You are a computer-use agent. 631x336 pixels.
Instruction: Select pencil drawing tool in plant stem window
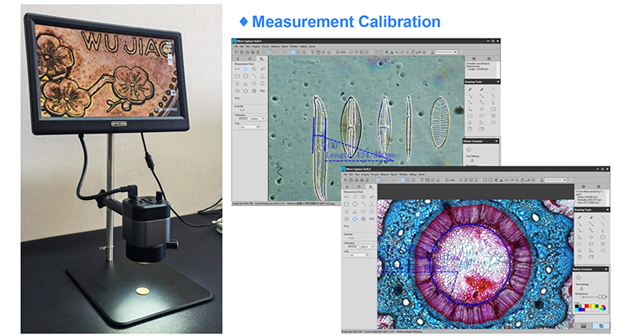pos(580,218)
